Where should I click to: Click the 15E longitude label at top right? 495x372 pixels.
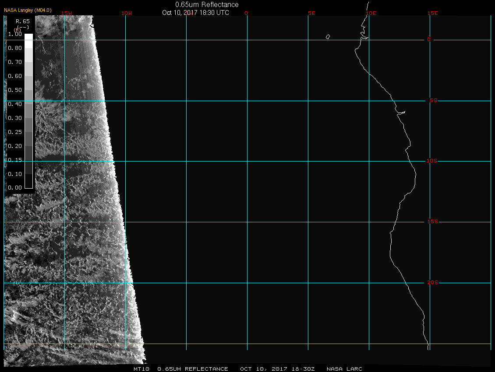[x=433, y=13]
